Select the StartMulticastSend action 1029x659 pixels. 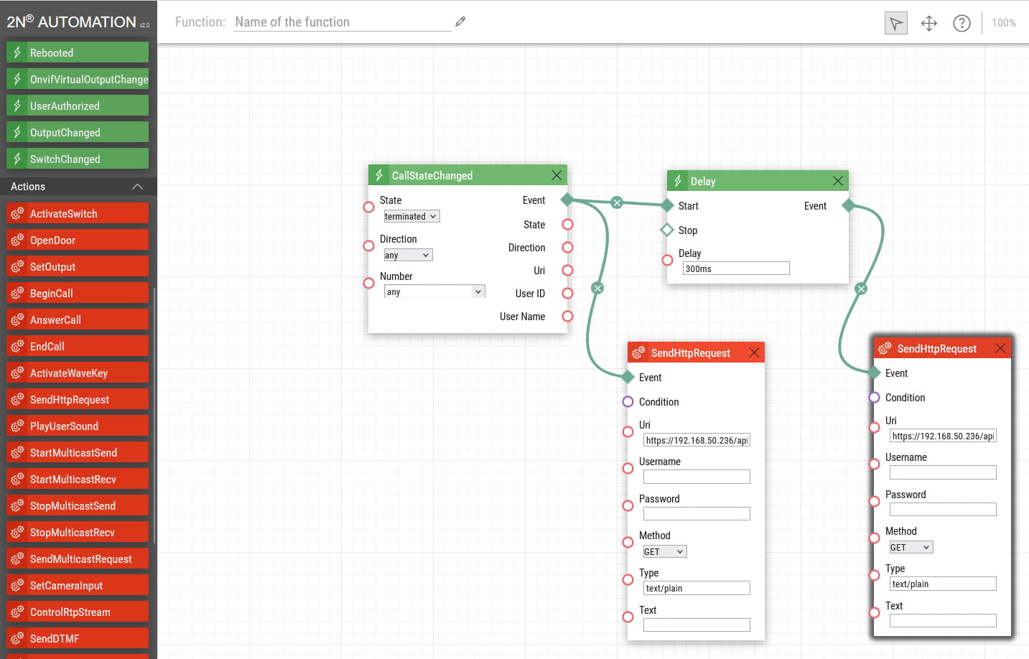78,452
